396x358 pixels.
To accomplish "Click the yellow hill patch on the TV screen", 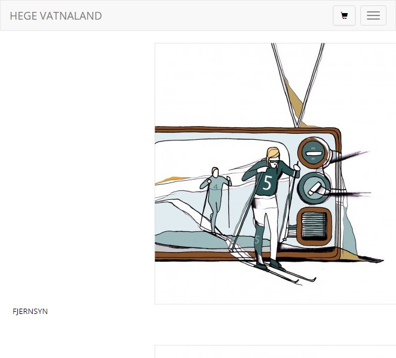I will [171, 180].
